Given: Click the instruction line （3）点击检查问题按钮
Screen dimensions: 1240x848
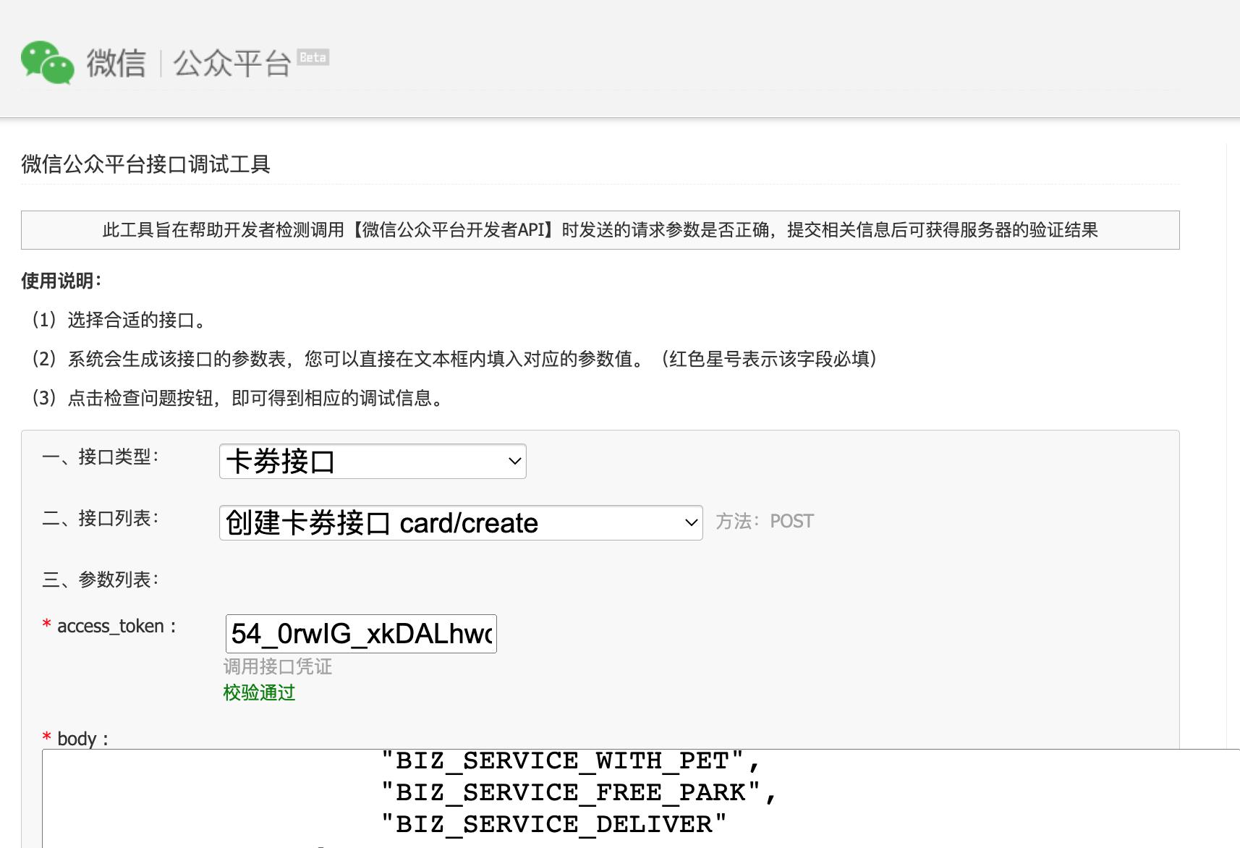Looking at the screenshot, I should 237,398.
